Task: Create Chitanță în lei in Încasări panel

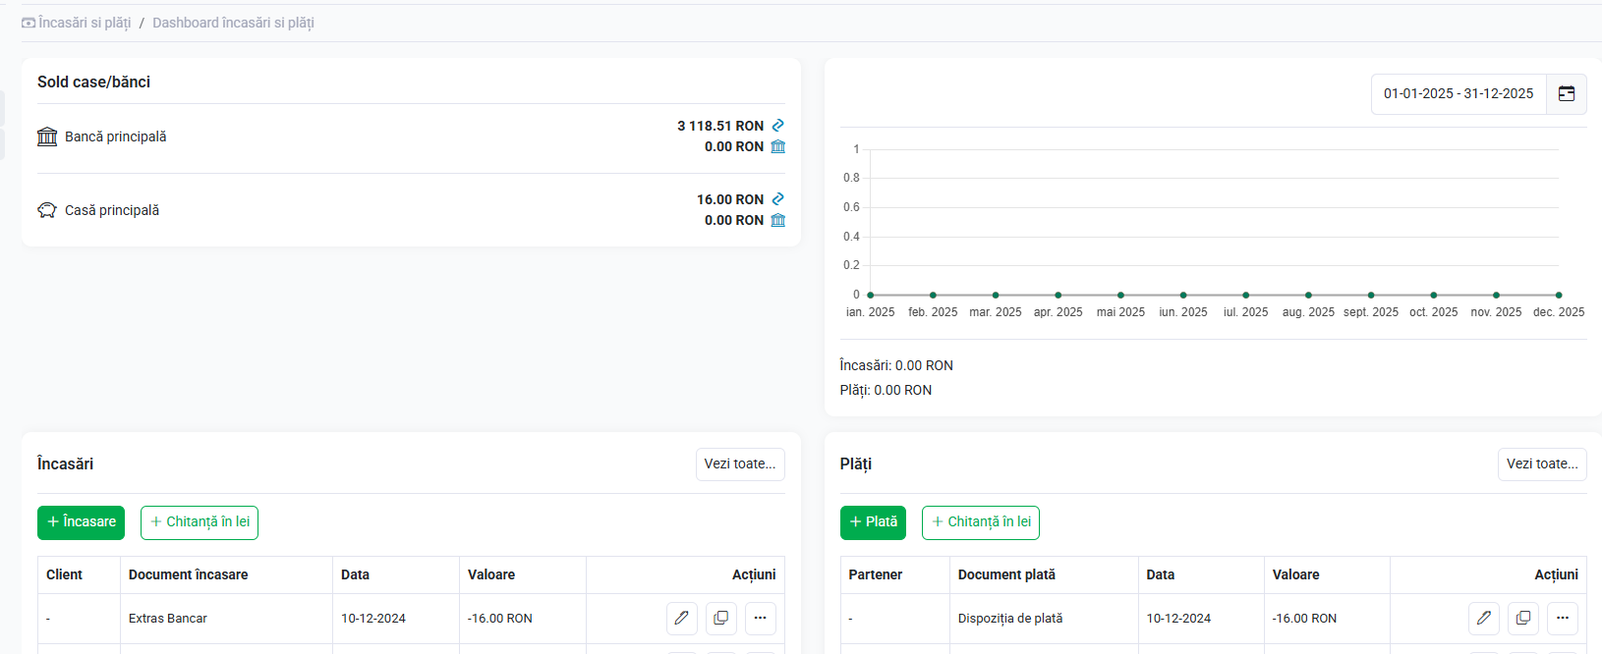Action: tap(200, 522)
